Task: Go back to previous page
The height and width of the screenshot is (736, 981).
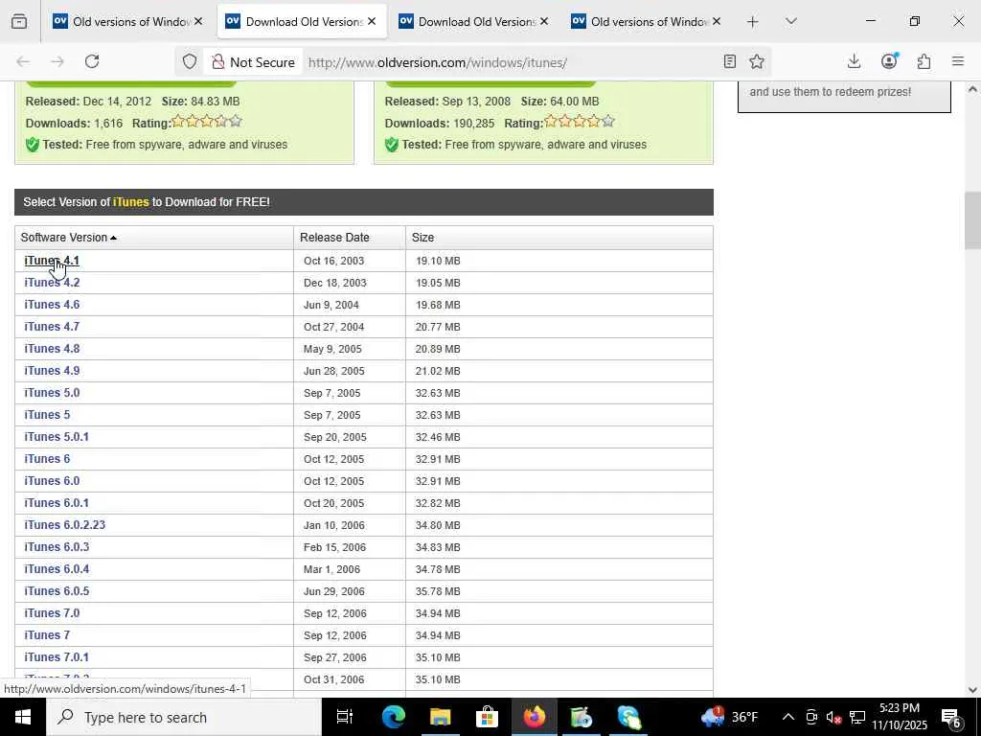Action: [x=23, y=61]
